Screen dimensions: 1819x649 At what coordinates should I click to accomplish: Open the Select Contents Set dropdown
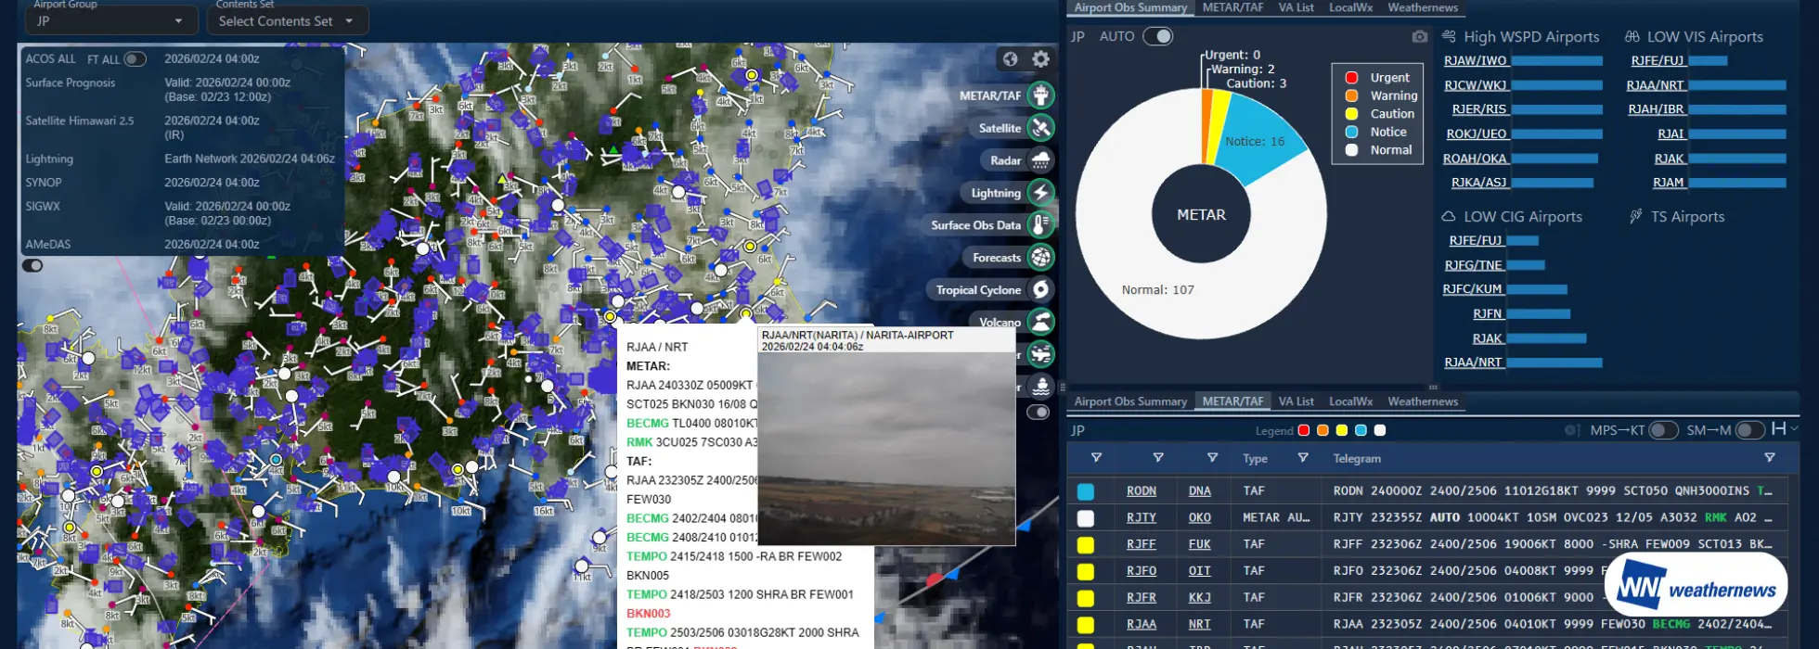[x=287, y=20]
